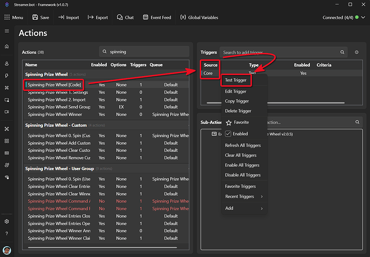
Task: Open the users group sidebar icon
Action: click(x=7, y=165)
